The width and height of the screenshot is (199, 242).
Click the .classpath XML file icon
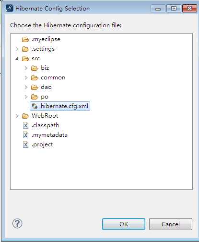(25, 125)
